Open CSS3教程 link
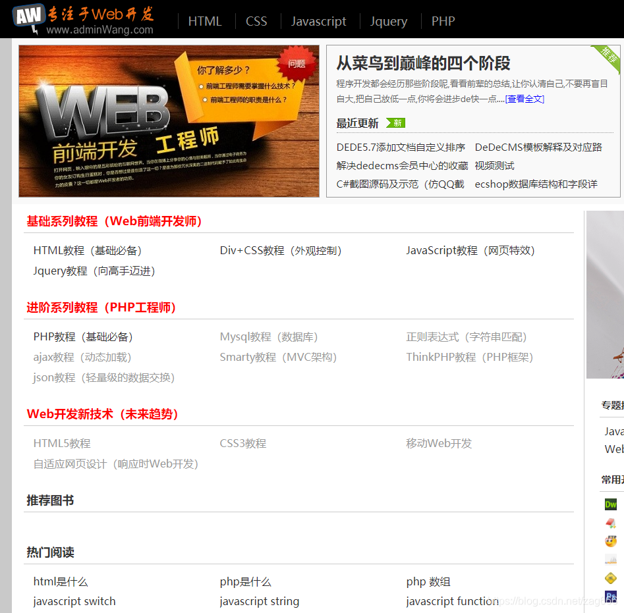This screenshot has width=624, height=613. [243, 443]
